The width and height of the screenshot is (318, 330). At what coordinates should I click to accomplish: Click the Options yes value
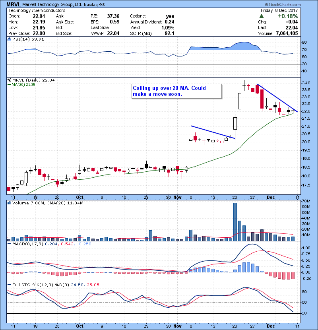pos(170,16)
